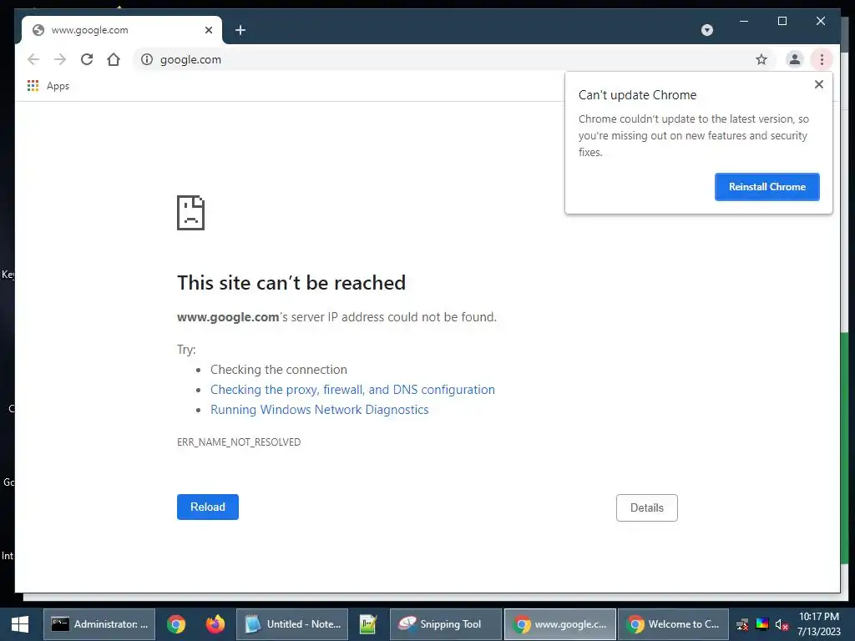The height and width of the screenshot is (641, 855).
Task: Select www.google.com Chrome taskbar item
Action: (x=560, y=624)
